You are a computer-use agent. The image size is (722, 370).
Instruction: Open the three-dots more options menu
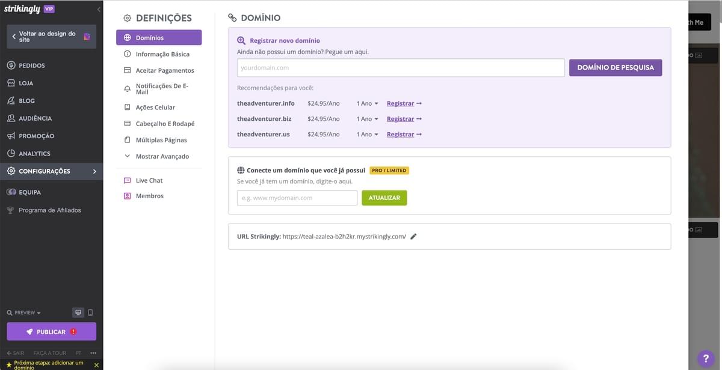pyautogui.click(x=93, y=353)
